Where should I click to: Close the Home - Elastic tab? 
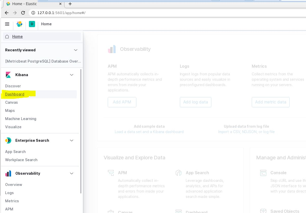[60, 4]
